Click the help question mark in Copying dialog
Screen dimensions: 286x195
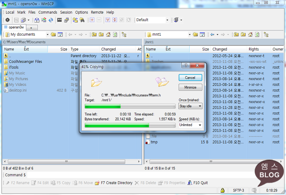186,65
